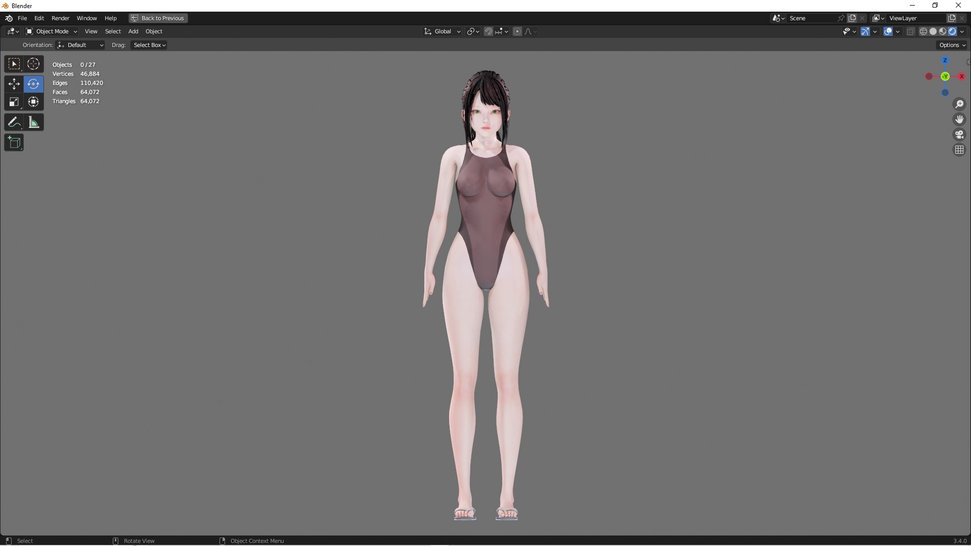Click the Z axis on navigation gizmo
This screenshot has height=546, width=971.
[945, 60]
